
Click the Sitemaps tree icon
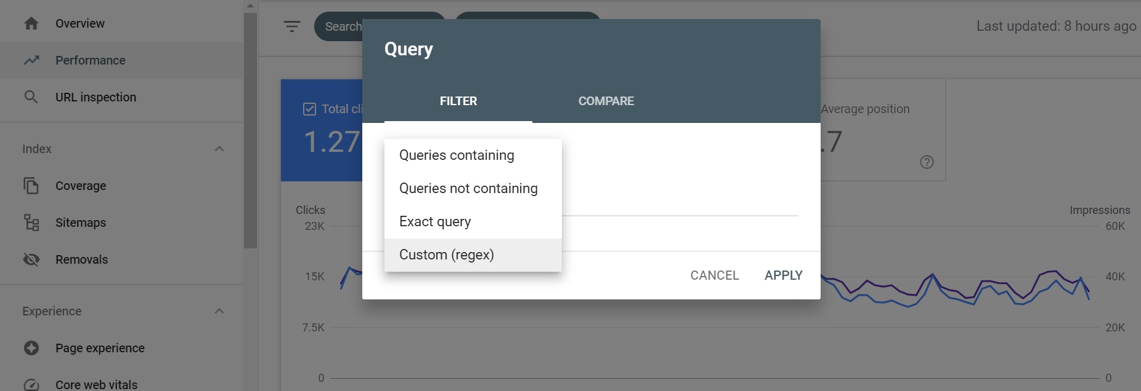click(x=31, y=223)
